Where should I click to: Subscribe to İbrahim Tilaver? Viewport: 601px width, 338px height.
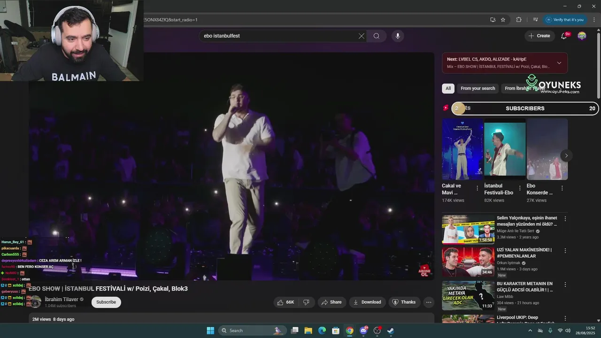pyautogui.click(x=106, y=302)
